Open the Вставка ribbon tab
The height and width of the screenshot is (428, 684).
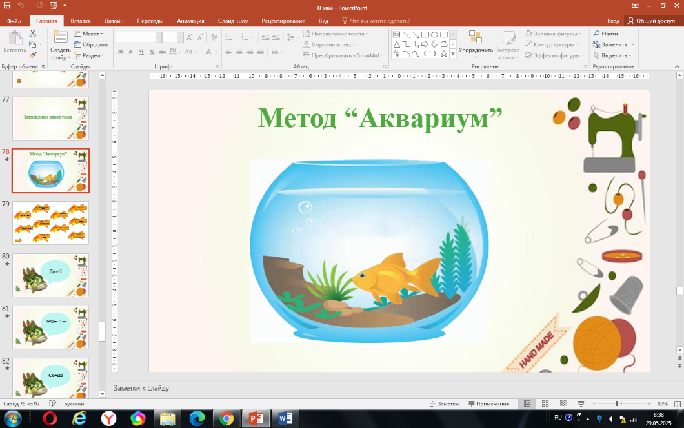(x=81, y=21)
